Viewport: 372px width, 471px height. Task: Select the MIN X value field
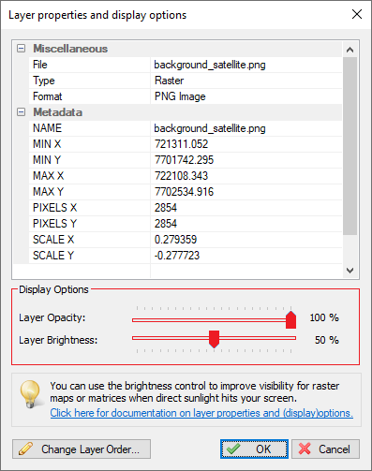[246, 144]
